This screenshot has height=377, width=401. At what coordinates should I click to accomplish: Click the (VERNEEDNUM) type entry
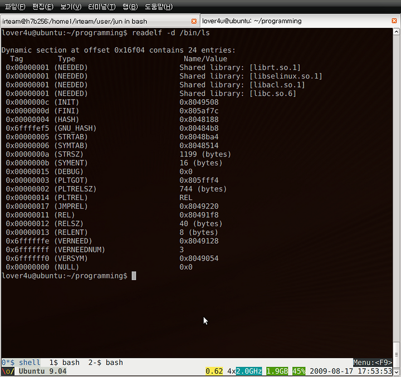click(80, 250)
